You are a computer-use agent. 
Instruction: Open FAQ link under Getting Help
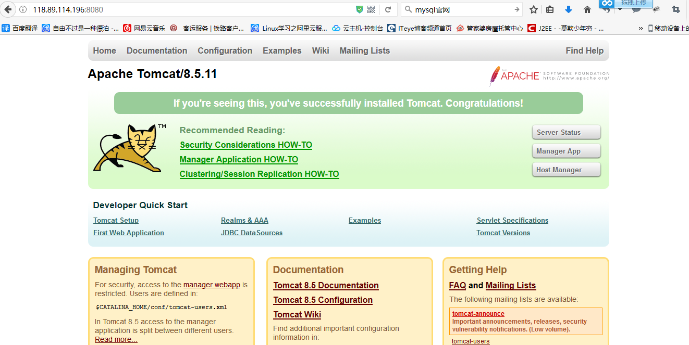coord(458,285)
